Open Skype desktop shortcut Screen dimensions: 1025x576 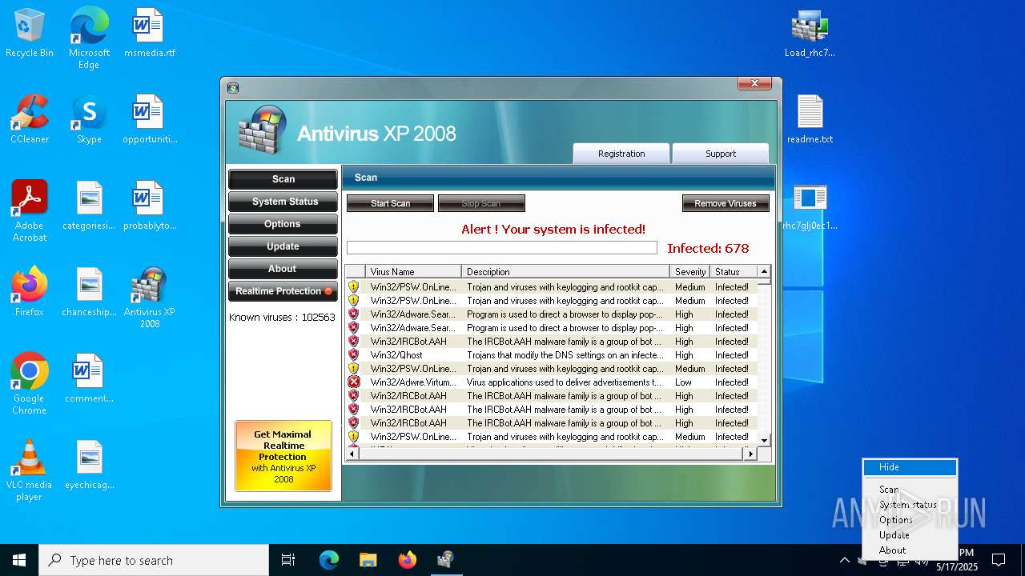(89, 119)
